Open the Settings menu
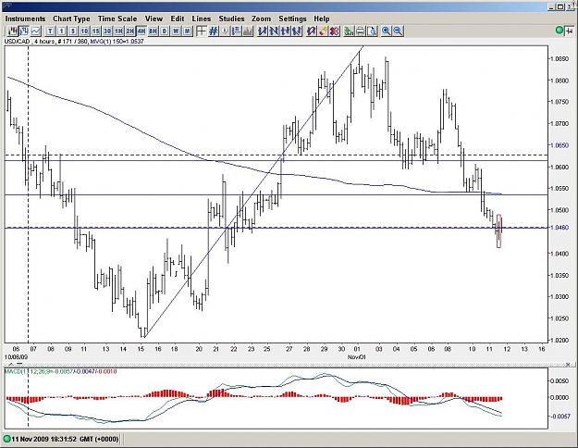578x448 pixels. pos(292,19)
